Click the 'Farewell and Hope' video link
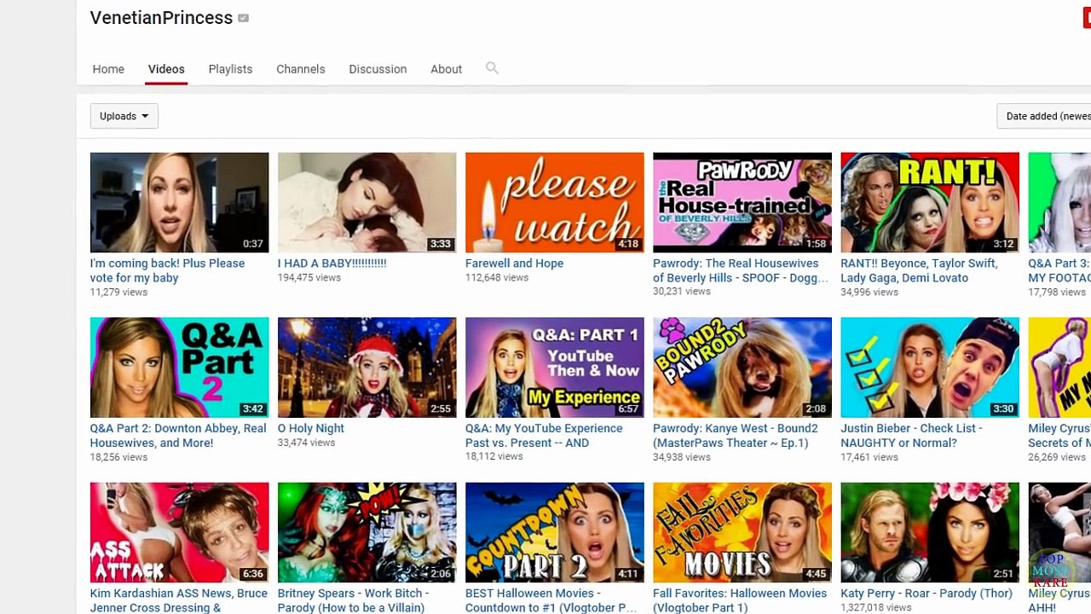Screen dimensions: 1091x614 pyautogui.click(x=514, y=264)
